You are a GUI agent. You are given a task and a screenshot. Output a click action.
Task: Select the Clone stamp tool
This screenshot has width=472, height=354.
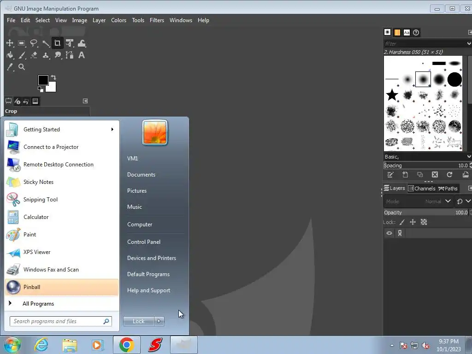coord(46,55)
